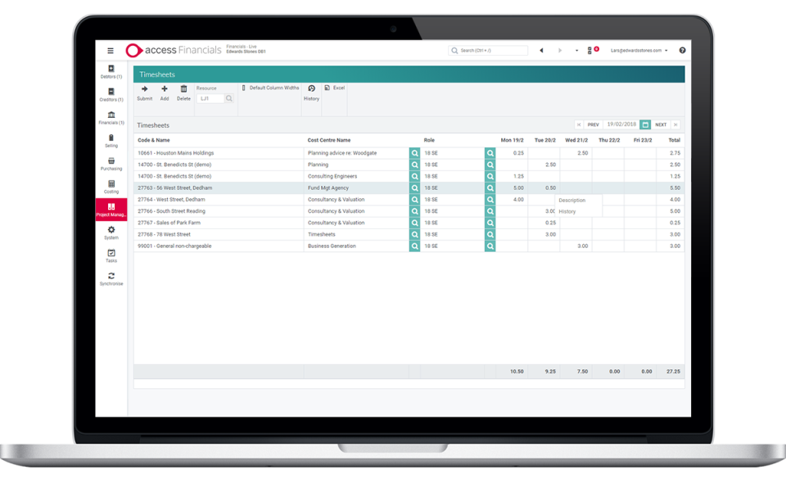Open the History panel

pos(311,93)
